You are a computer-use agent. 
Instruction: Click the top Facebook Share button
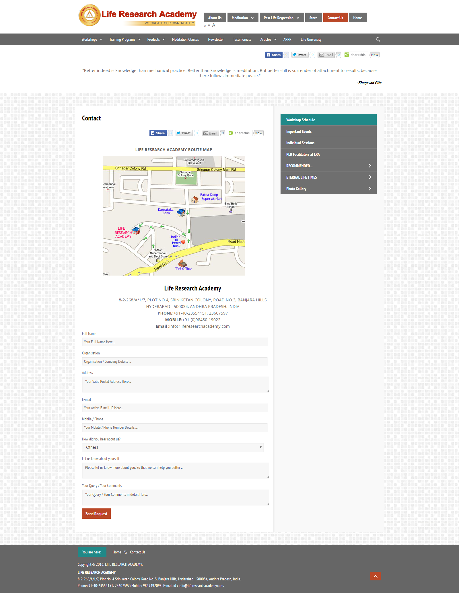pos(274,55)
